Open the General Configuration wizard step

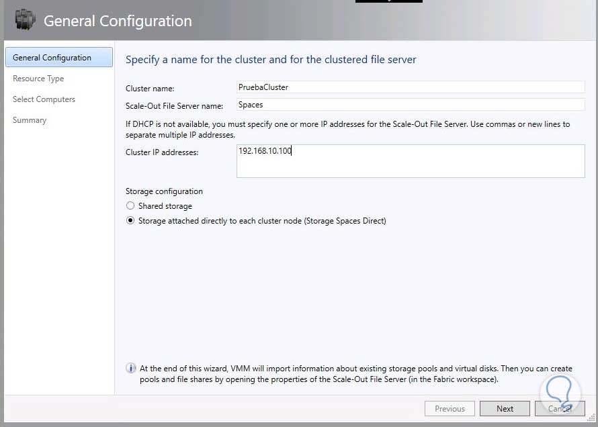click(59, 58)
